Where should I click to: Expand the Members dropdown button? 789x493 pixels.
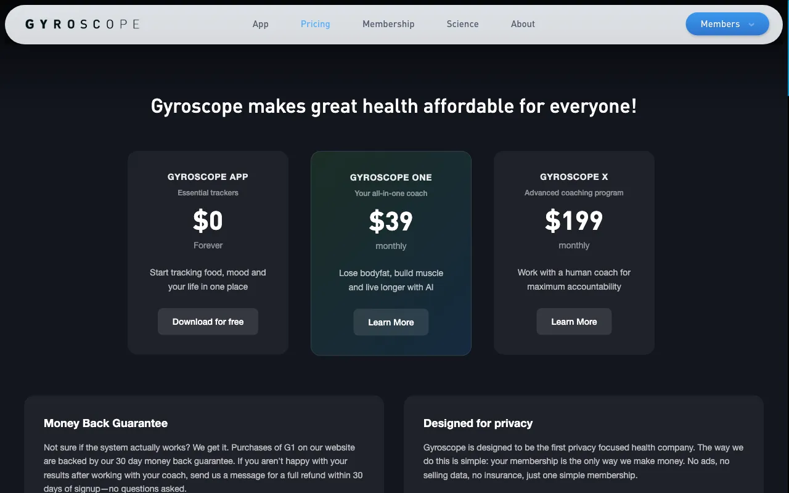pyautogui.click(x=727, y=24)
